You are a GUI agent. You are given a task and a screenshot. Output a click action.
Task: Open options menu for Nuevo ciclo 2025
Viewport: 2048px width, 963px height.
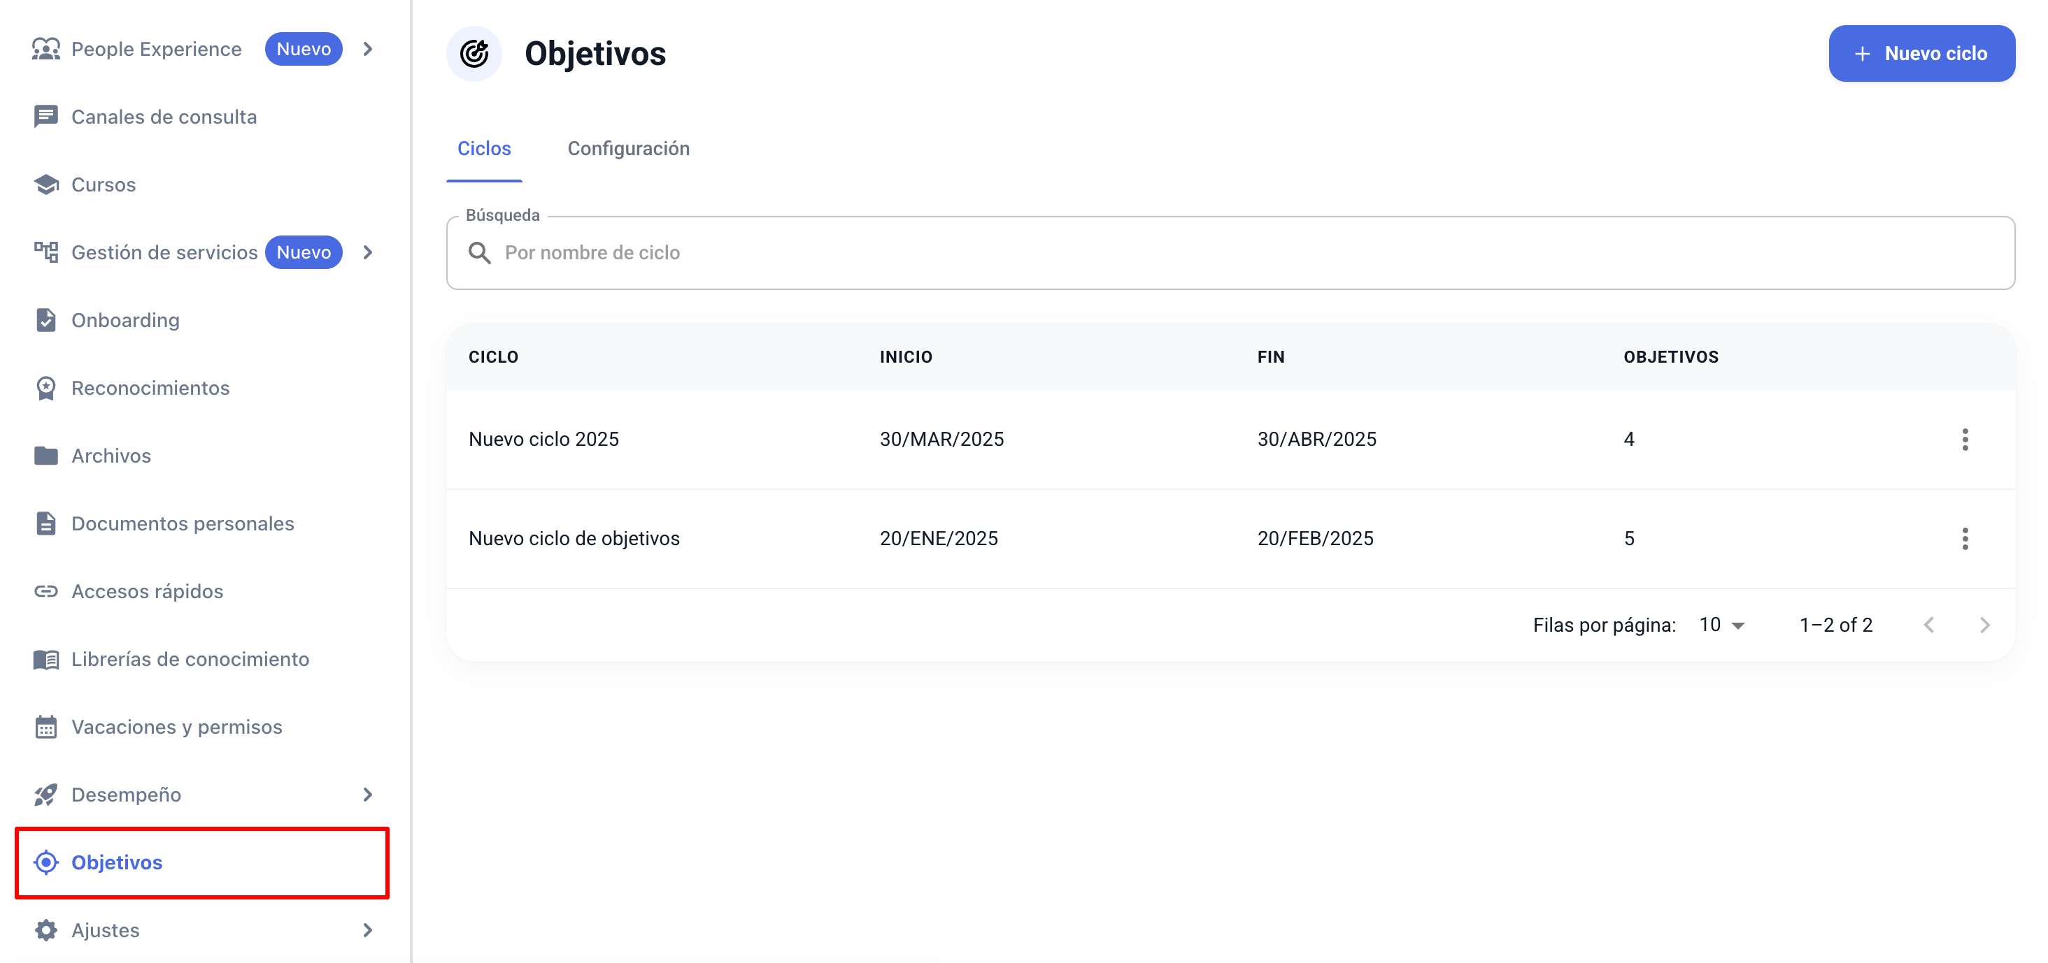(1965, 440)
